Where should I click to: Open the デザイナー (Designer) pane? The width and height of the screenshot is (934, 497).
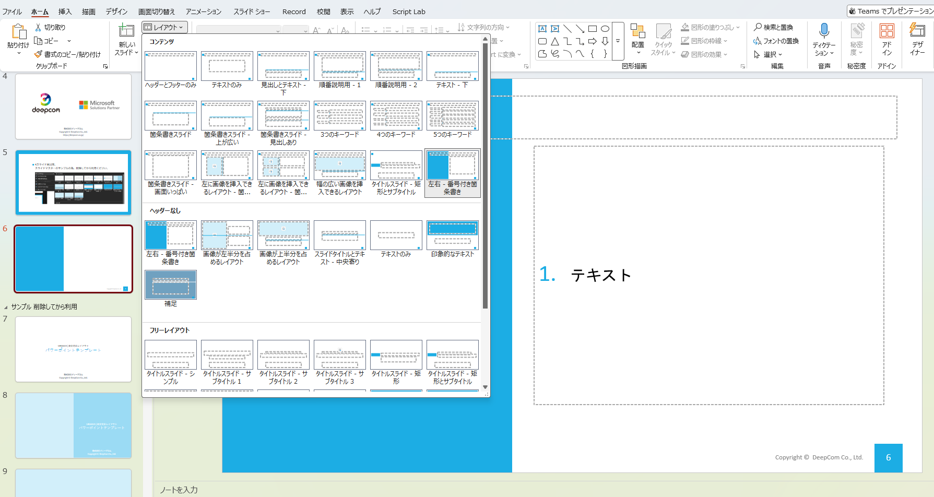917,39
